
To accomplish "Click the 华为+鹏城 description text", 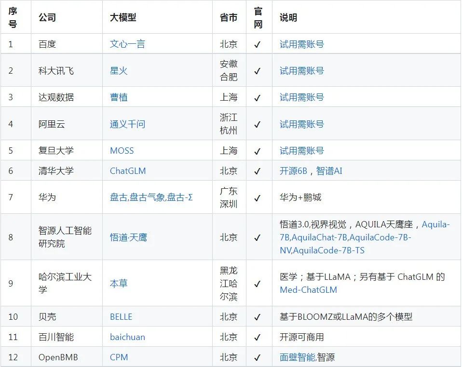I will 300,197.
